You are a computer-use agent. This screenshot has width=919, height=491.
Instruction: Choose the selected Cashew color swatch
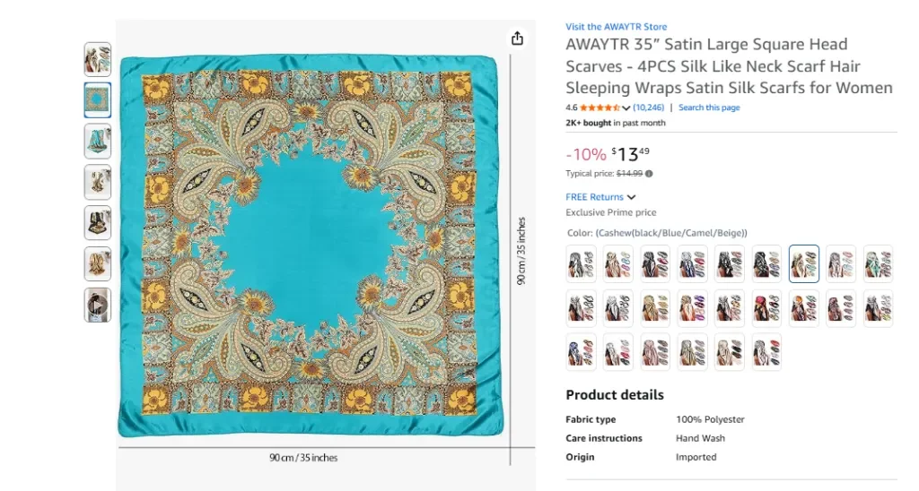[804, 264]
